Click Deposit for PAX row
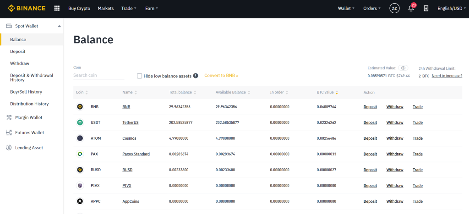469x214 pixels. click(370, 154)
